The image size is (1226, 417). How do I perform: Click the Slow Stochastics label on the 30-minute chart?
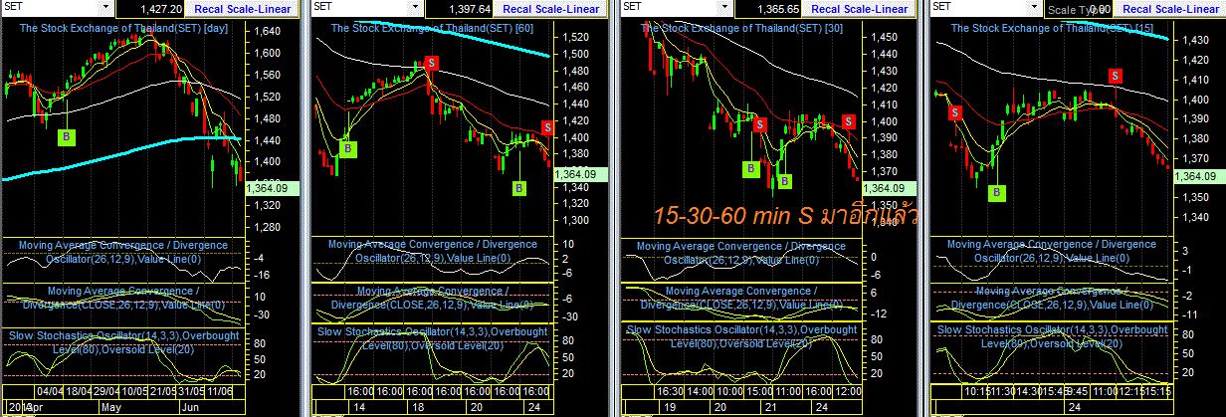click(x=743, y=336)
